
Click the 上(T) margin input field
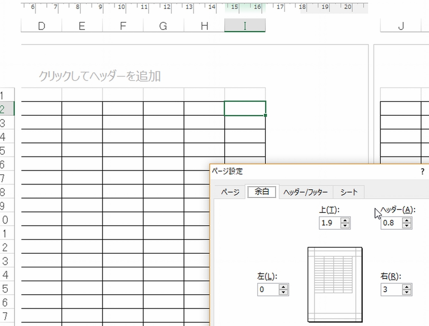coord(329,223)
